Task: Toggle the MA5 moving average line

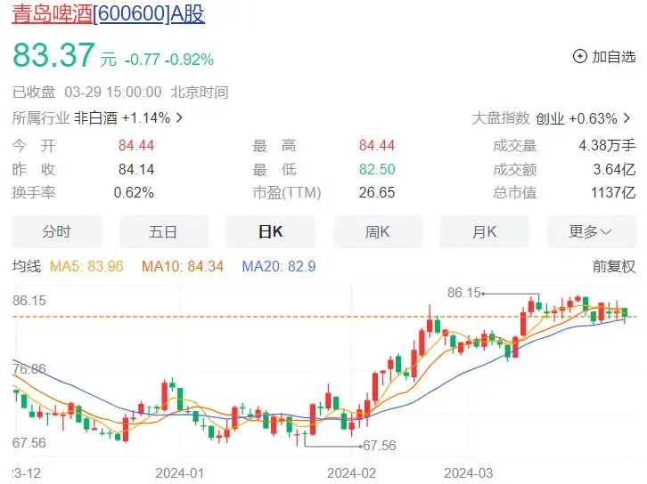Action: pyautogui.click(x=86, y=267)
